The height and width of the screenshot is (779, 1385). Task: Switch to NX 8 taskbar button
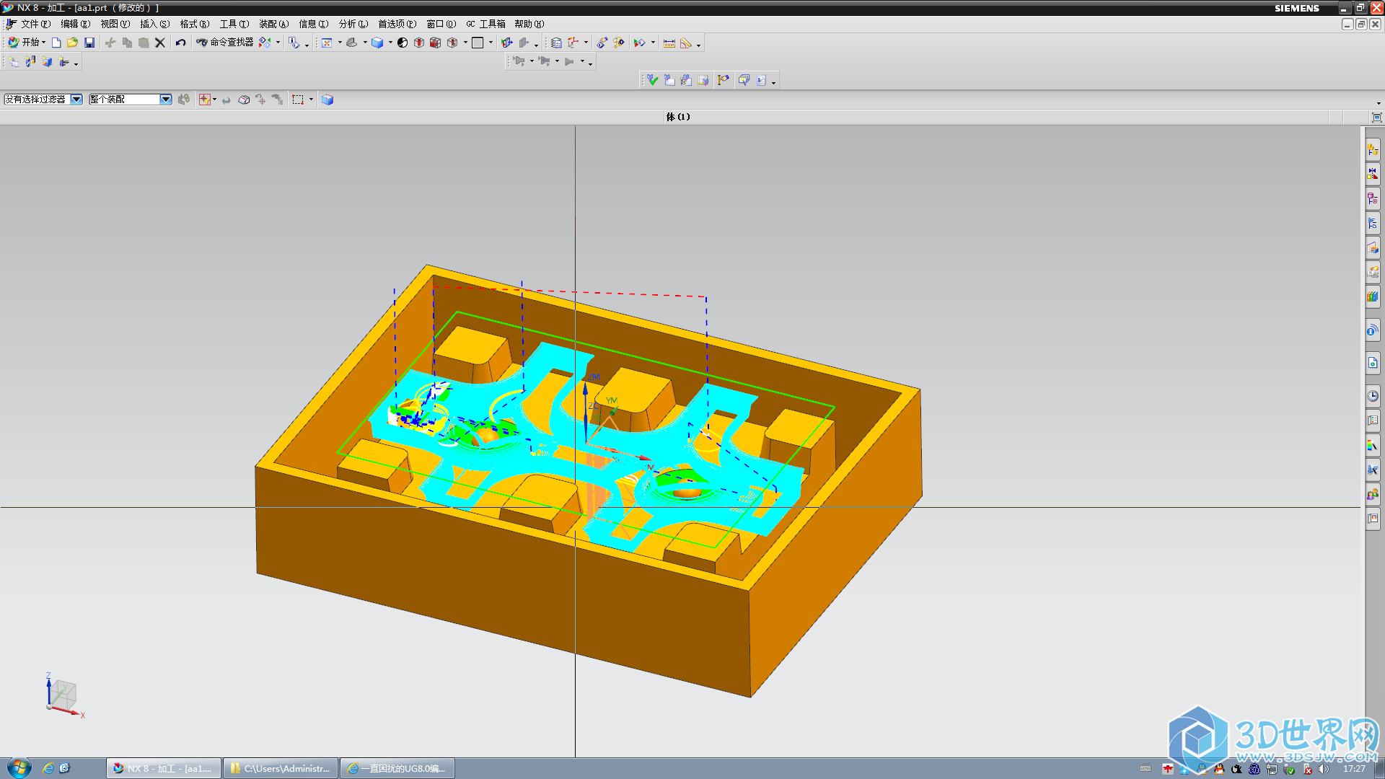164,768
